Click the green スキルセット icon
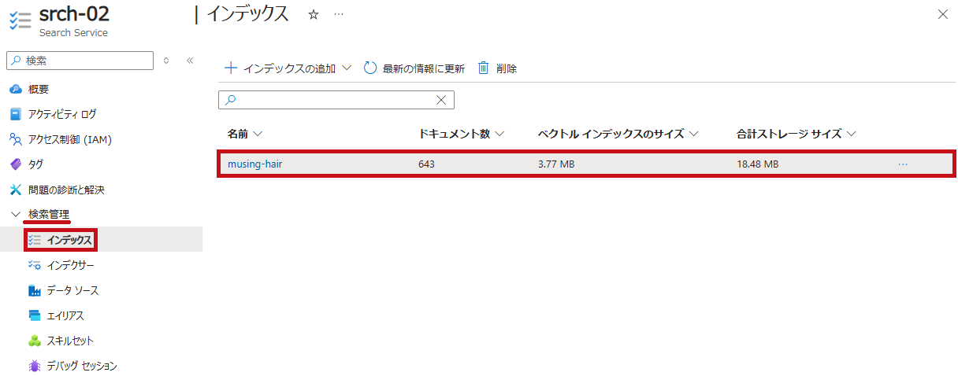 [x=34, y=341]
